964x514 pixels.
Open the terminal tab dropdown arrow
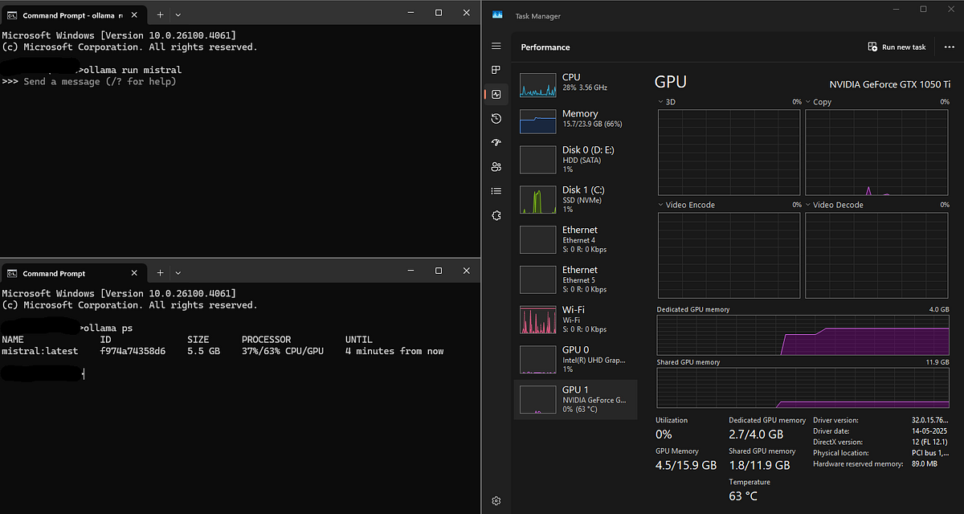coord(177,14)
